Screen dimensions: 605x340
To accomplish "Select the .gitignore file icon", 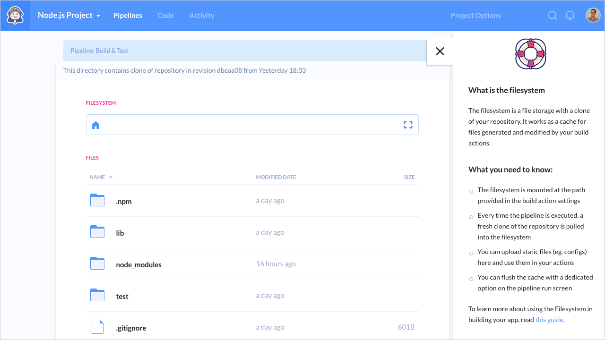I will coord(97,327).
